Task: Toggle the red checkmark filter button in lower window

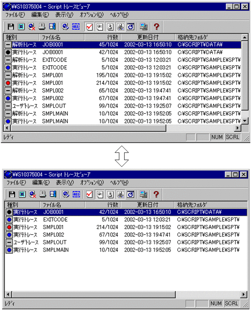Action: click(x=89, y=194)
